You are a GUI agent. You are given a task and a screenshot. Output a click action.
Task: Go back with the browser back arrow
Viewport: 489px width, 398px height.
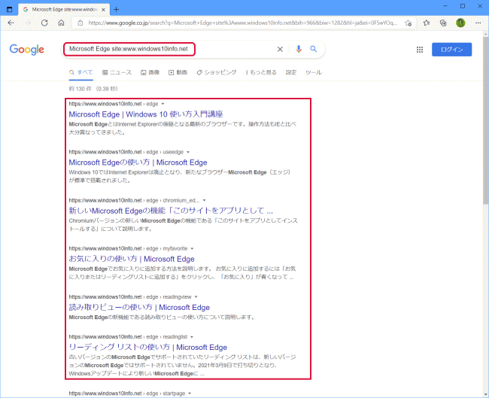point(11,23)
